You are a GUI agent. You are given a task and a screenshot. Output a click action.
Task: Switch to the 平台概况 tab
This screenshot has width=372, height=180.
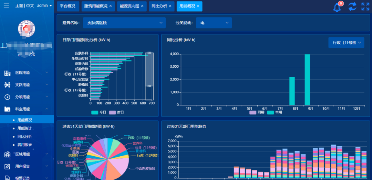pyautogui.click(x=68, y=6)
